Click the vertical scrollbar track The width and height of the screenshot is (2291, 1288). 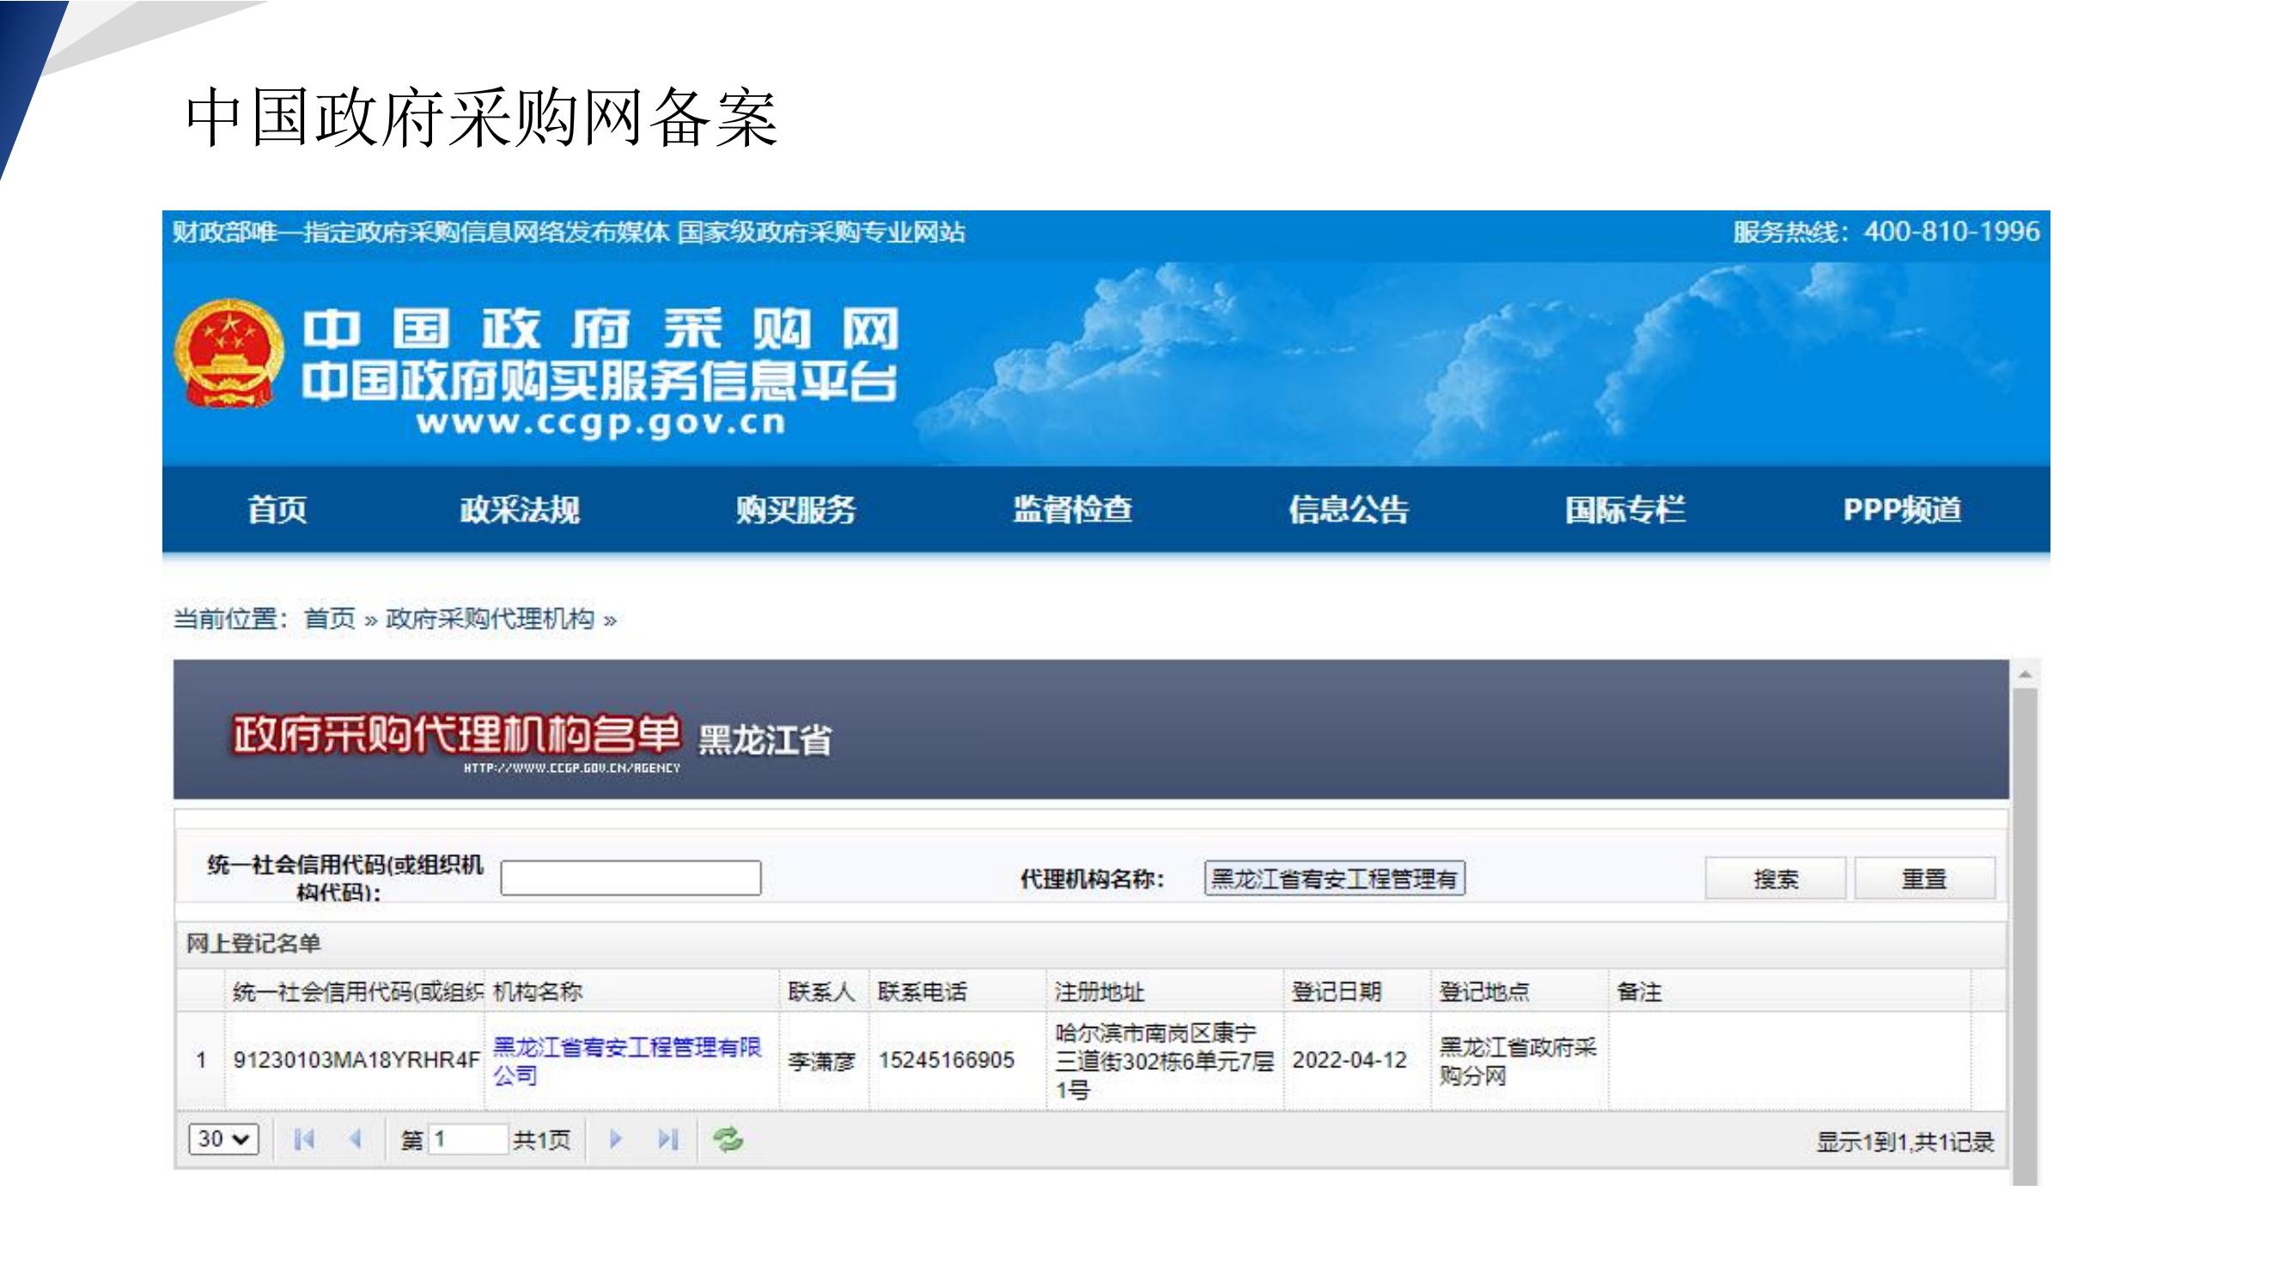coord(2025,938)
